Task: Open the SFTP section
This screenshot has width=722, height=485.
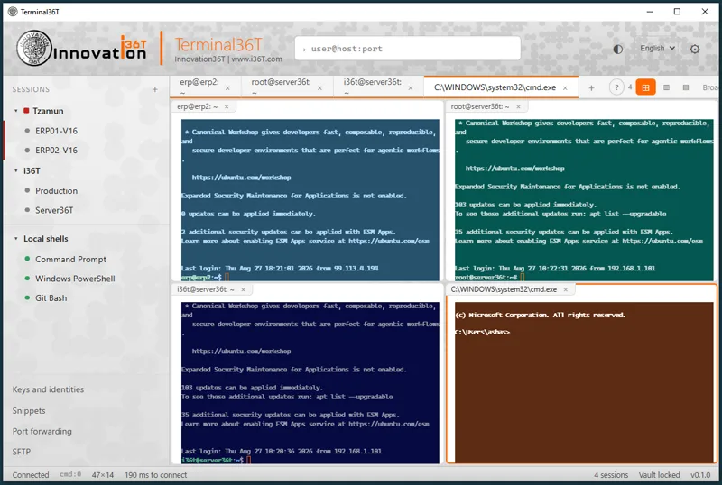Action: pyautogui.click(x=21, y=452)
